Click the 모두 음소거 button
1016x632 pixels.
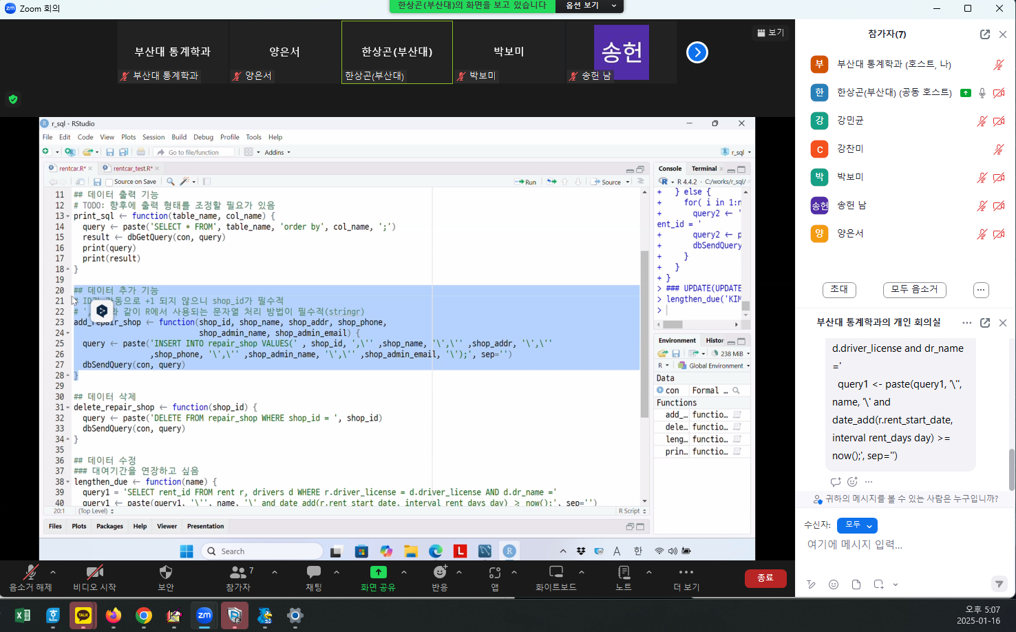(x=914, y=290)
